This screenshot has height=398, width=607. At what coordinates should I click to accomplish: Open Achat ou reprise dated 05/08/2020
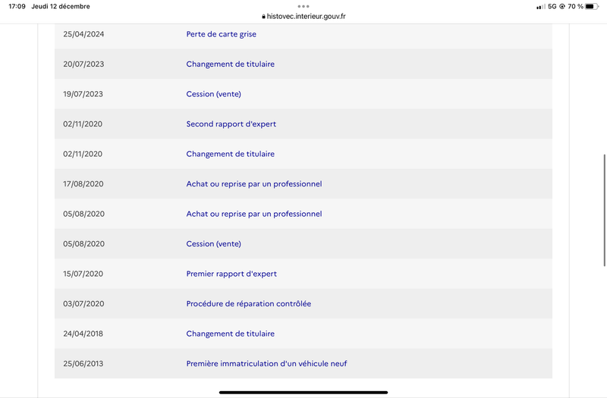point(254,214)
